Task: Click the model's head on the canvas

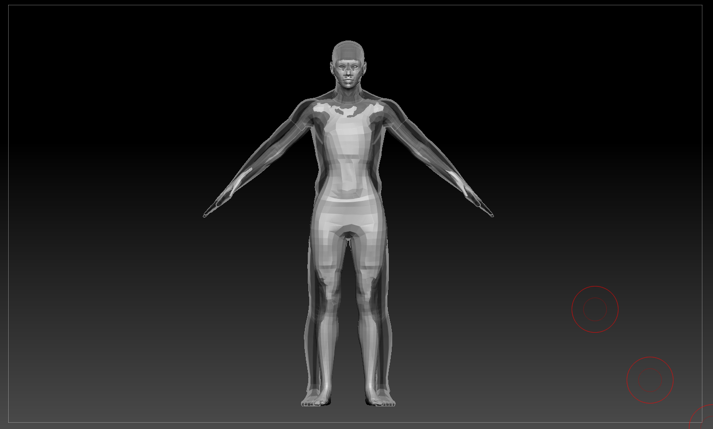Action: tap(348, 65)
